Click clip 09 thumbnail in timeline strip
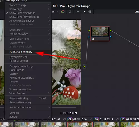139x127 pixels. [x=106, y=125]
